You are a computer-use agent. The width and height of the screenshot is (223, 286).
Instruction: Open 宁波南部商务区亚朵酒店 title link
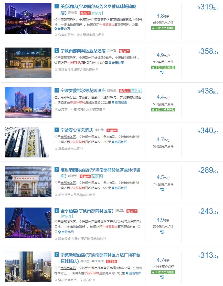pyautogui.click(x=83, y=51)
